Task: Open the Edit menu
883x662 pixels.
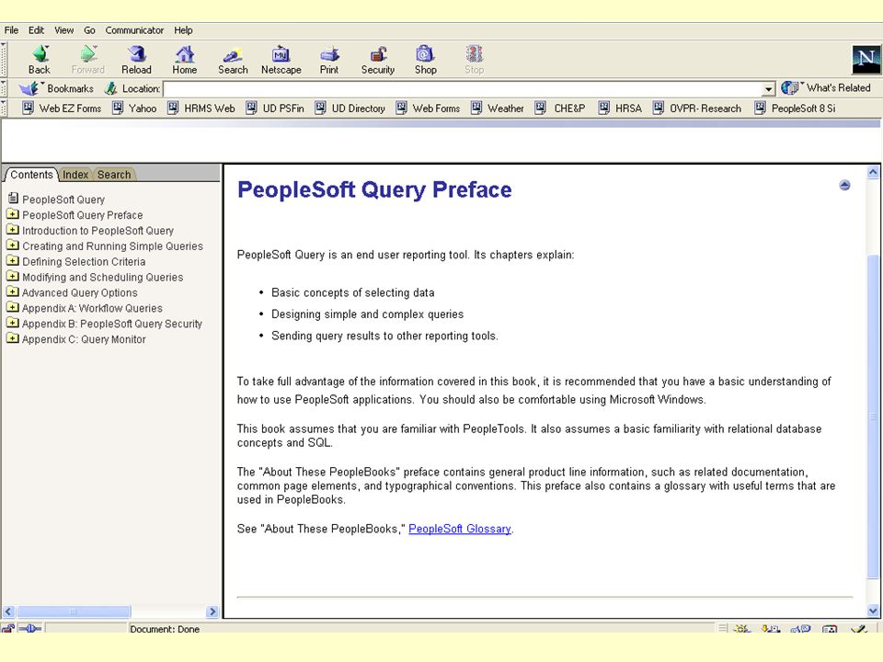Action: click(36, 30)
